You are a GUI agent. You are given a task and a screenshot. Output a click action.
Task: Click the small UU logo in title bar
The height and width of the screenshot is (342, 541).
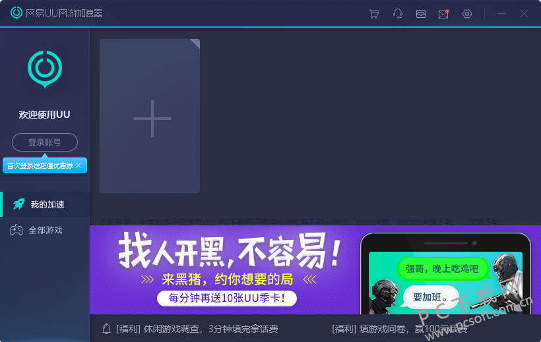[x=16, y=13]
